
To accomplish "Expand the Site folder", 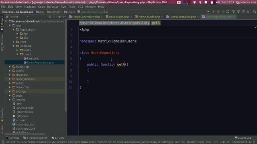I will pos(17,38).
